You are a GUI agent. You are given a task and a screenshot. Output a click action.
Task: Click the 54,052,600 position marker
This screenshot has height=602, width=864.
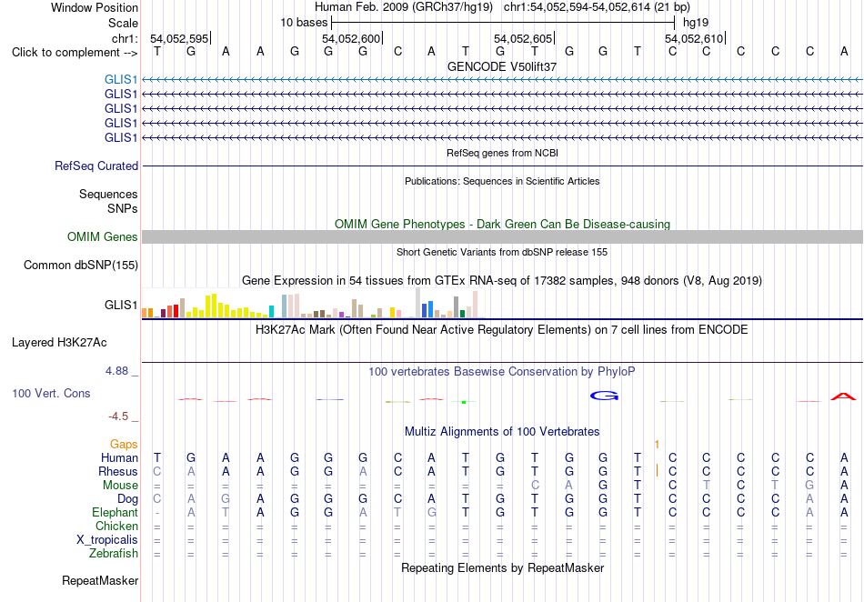[352, 38]
